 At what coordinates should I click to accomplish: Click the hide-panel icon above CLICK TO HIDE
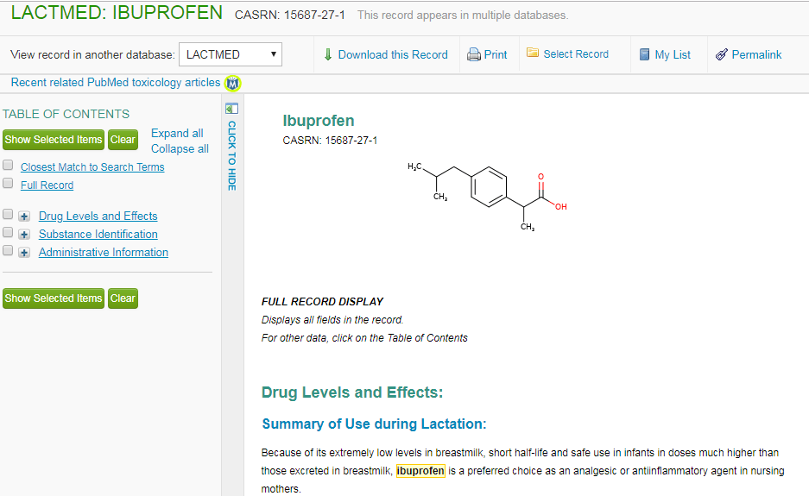pyautogui.click(x=231, y=109)
